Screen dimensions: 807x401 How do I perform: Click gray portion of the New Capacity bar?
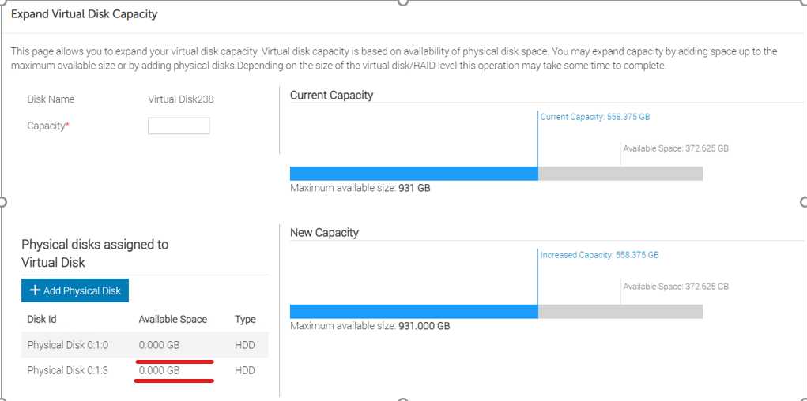pyautogui.click(x=620, y=312)
